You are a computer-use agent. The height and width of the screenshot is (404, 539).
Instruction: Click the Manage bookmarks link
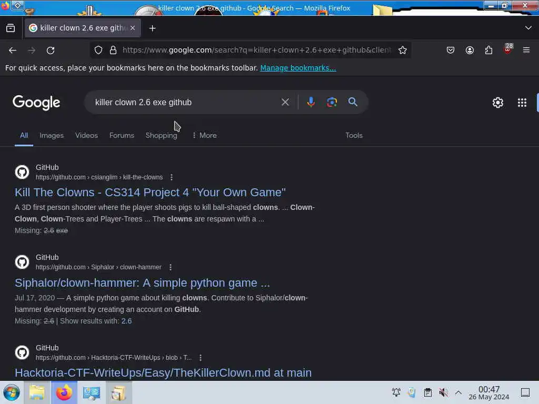coord(298,68)
